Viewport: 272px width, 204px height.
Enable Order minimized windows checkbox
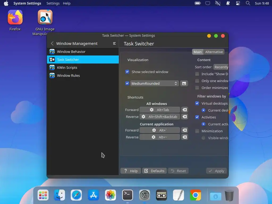click(197, 88)
